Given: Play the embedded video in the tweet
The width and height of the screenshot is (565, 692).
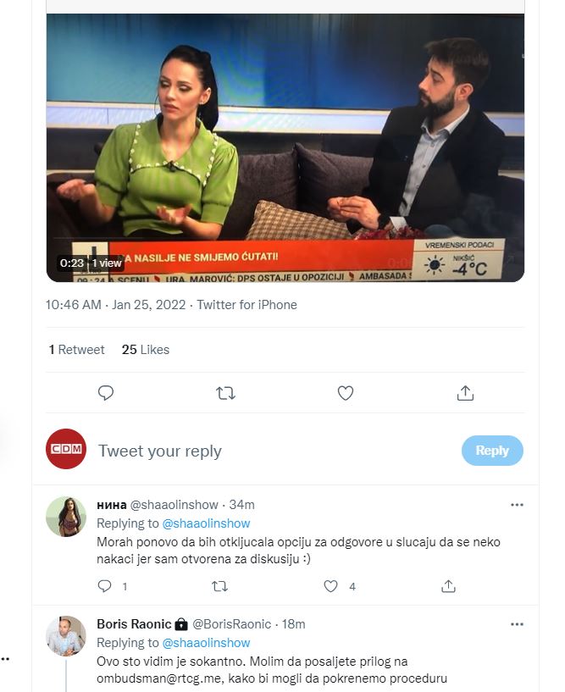Looking at the screenshot, I should click(x=285, y=147).
